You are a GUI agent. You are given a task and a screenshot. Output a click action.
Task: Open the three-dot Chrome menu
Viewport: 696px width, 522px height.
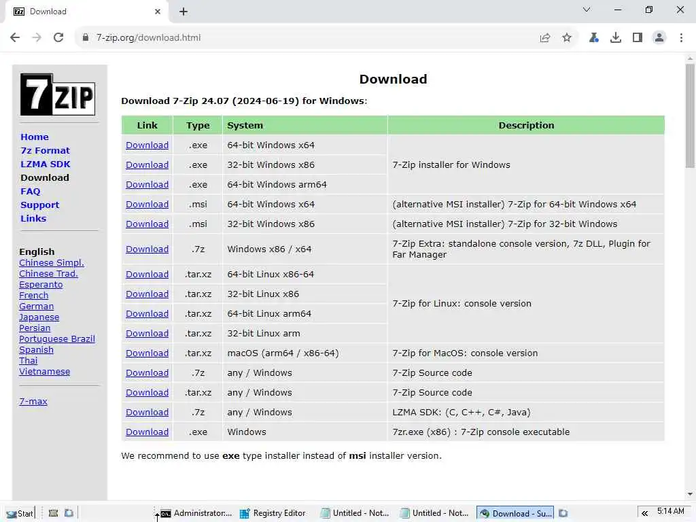pos(681,38)
